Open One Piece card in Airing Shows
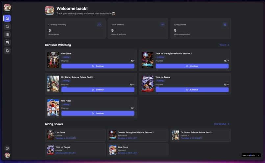This screenshot has height=163, width=265. pyautogui.click(x=138, y=150)
